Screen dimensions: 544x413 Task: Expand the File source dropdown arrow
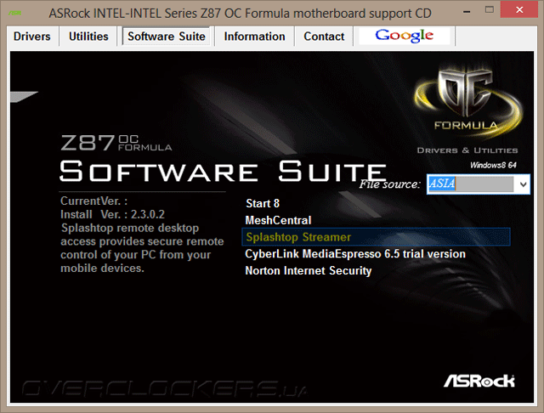[x=524, y=184]
